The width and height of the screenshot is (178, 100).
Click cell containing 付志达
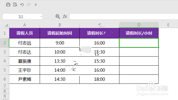(x=25, y=52)
